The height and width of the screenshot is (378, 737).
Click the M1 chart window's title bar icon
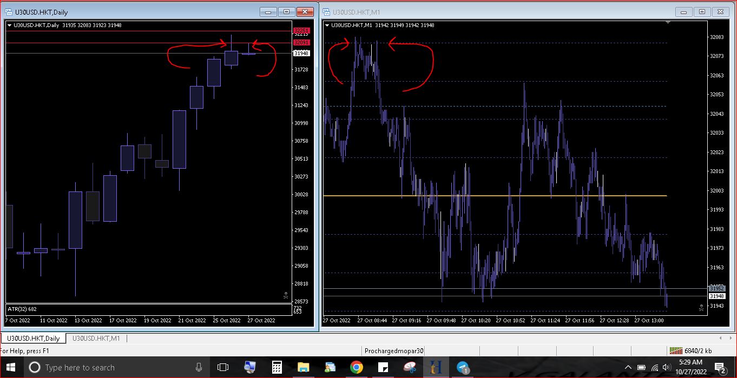327,11
